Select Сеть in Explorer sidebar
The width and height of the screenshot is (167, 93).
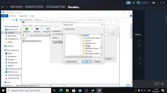pyautogui.click(x=7, y=82)
